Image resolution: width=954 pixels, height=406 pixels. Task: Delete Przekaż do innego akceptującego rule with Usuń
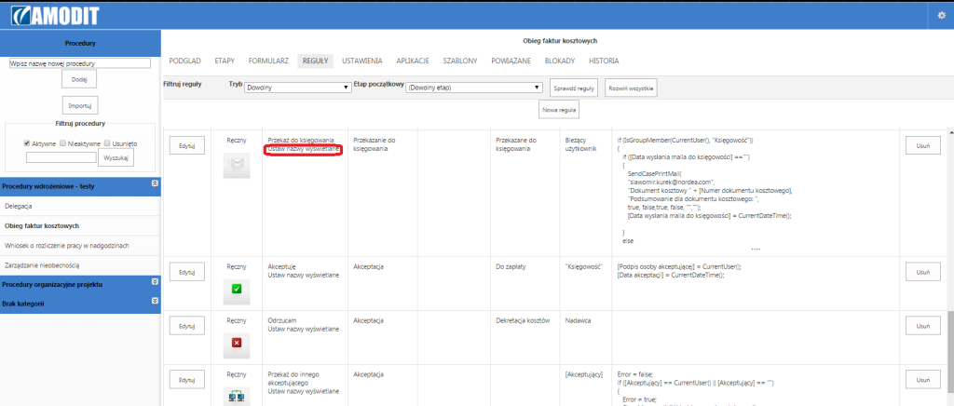pyautogui.click(x=923, y=379)
